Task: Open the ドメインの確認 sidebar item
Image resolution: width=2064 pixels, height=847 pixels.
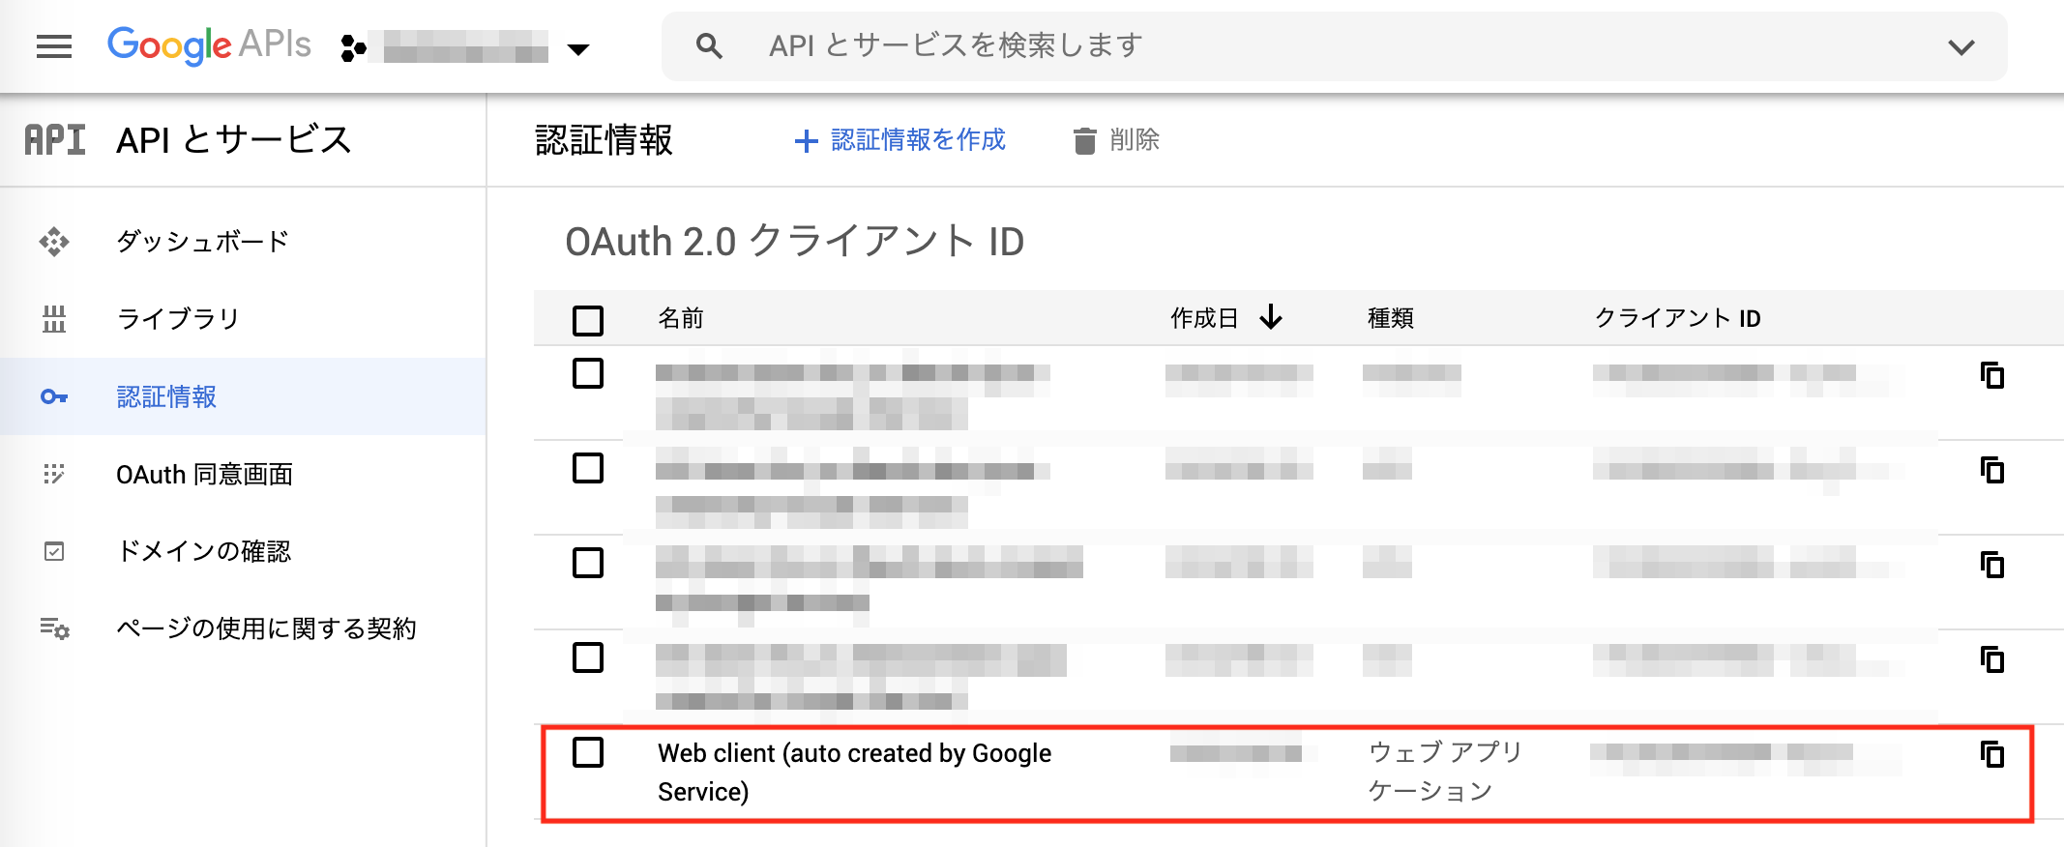Action: click(x=243, y=551)
